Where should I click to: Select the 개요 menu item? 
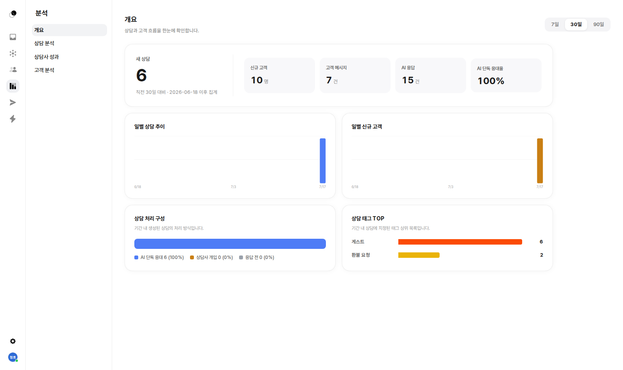point(69,30)
